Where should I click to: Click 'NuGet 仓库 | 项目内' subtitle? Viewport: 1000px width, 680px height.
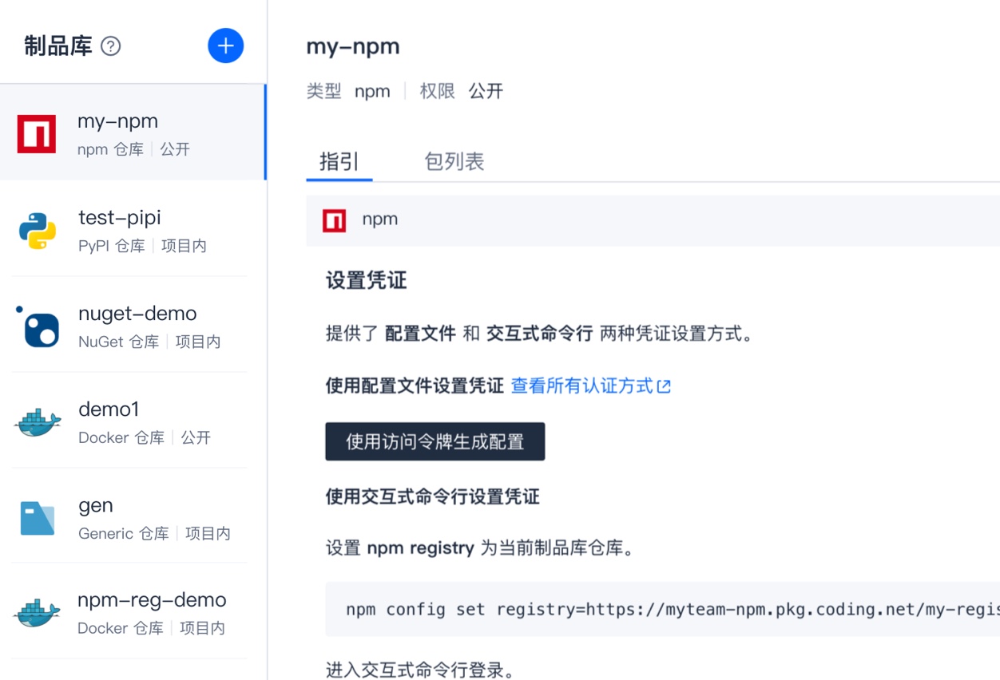[149, 342]
